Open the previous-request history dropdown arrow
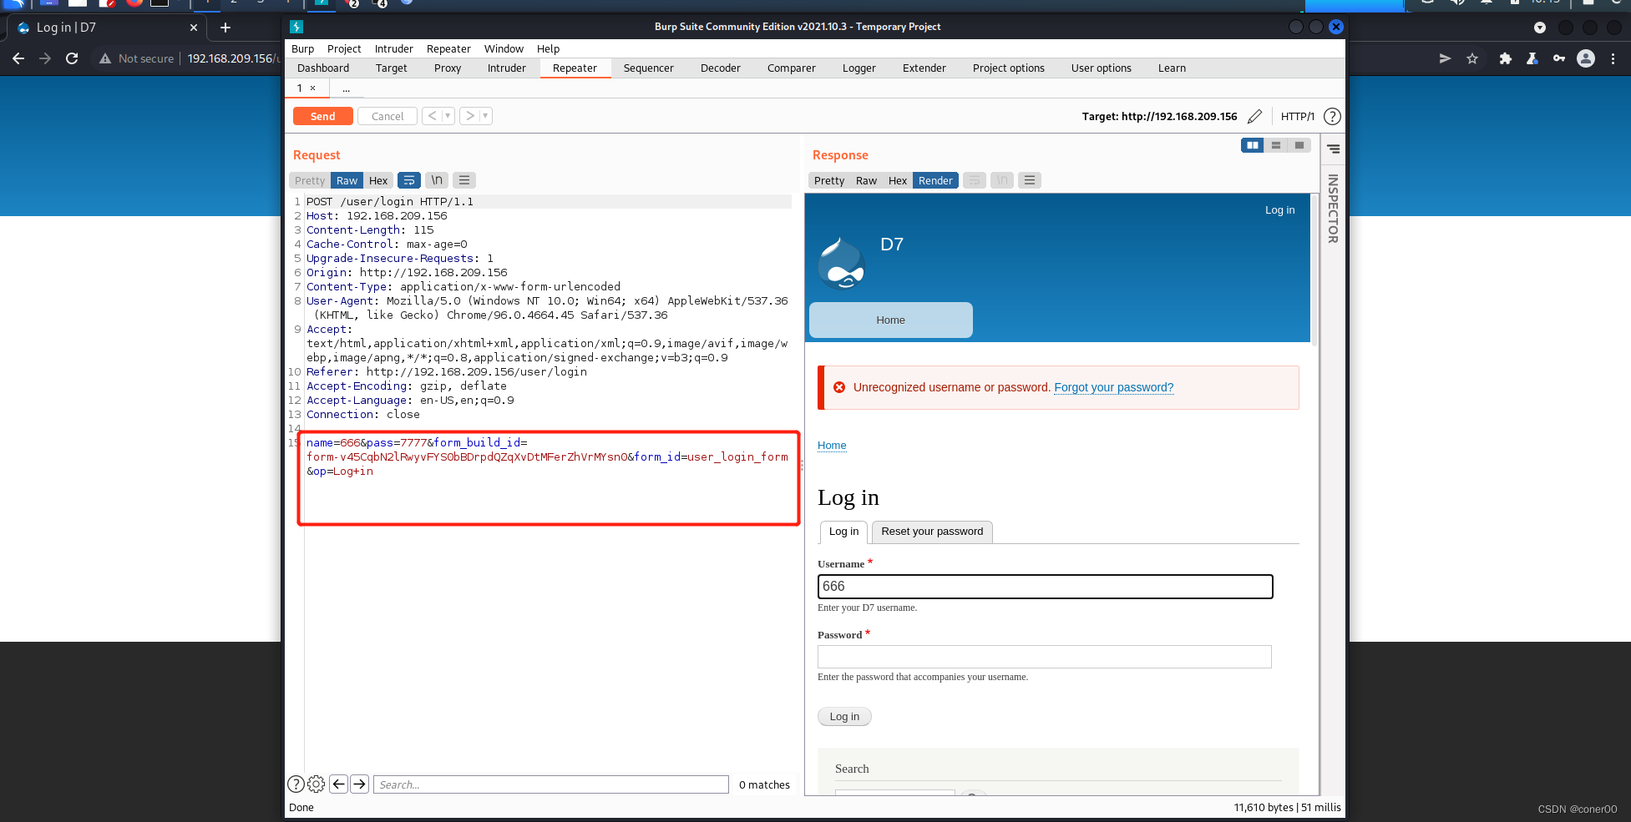Viewport: 1631px width, 822px height. click(448, 116)
